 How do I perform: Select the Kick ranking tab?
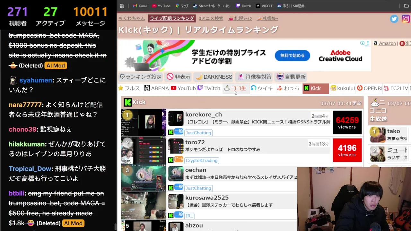tap(316, 88)
